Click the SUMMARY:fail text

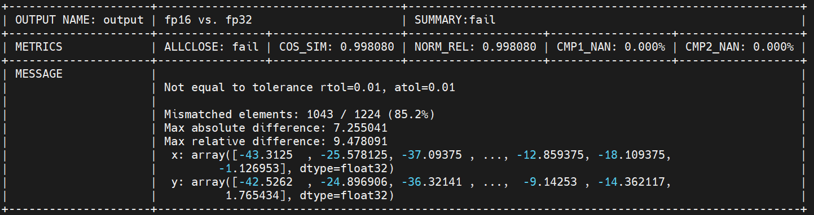coord(455,20)
